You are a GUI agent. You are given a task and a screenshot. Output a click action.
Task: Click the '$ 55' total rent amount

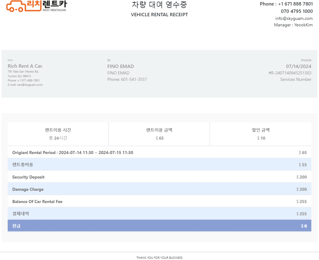click(x=303, y=165)
